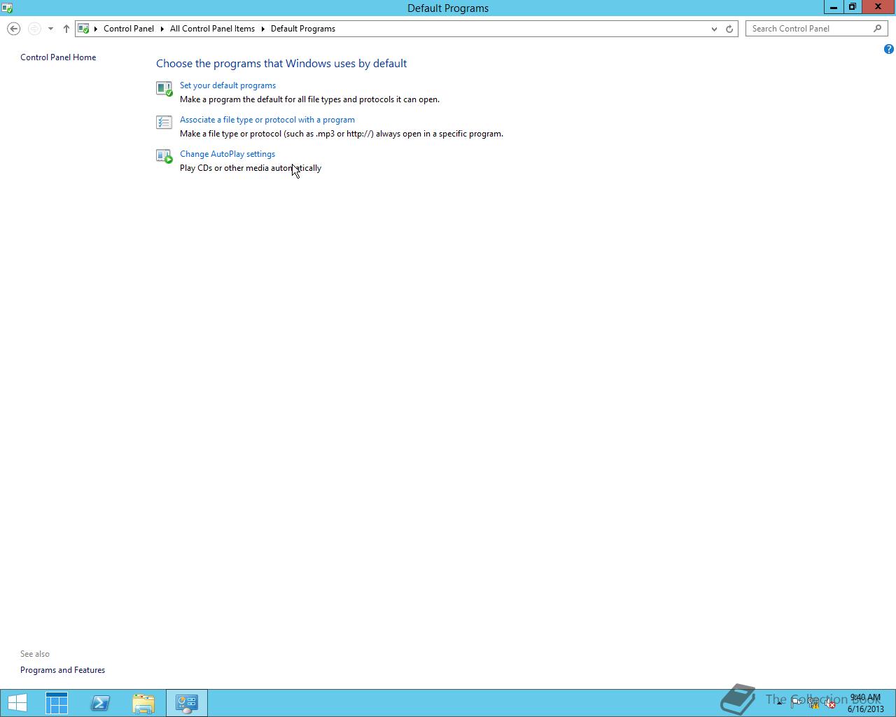Click the Up to parent folder arrow
Image resolution: width=896 pixels, height=717 pixels.
click(66, 29)
